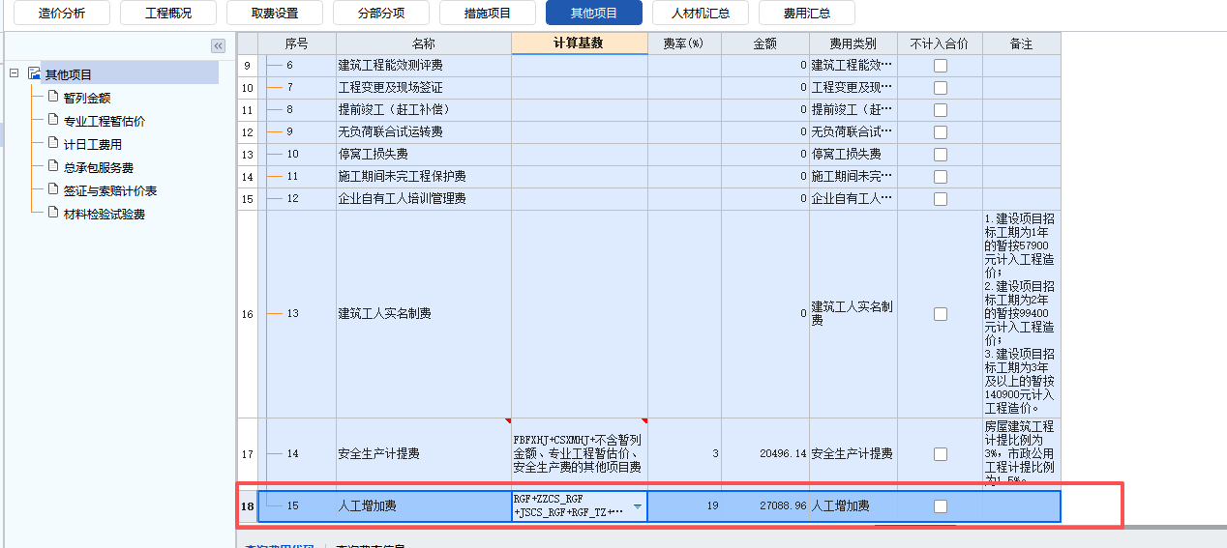The image size is (1227, 548).
Task: Check 不计入合价 for 停窝工损失费
Action: 940,155
